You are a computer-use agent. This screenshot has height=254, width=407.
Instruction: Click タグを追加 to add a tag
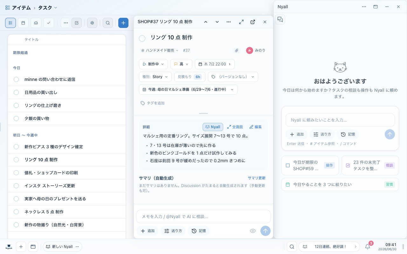tap(153, 103)
